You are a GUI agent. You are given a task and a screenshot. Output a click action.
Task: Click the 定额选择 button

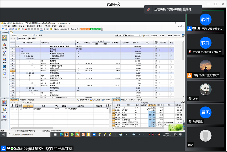coord(154,35)
